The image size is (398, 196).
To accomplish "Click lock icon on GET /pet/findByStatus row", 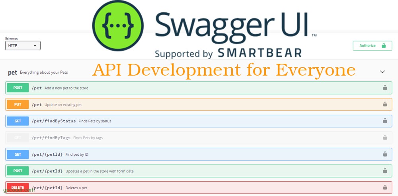I will pyautogui.click(x=385, y=121).
